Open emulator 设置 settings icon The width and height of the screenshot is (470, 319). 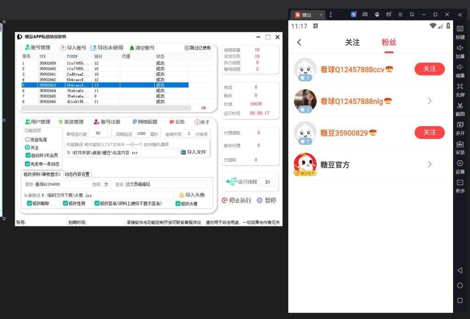[460, 164]
